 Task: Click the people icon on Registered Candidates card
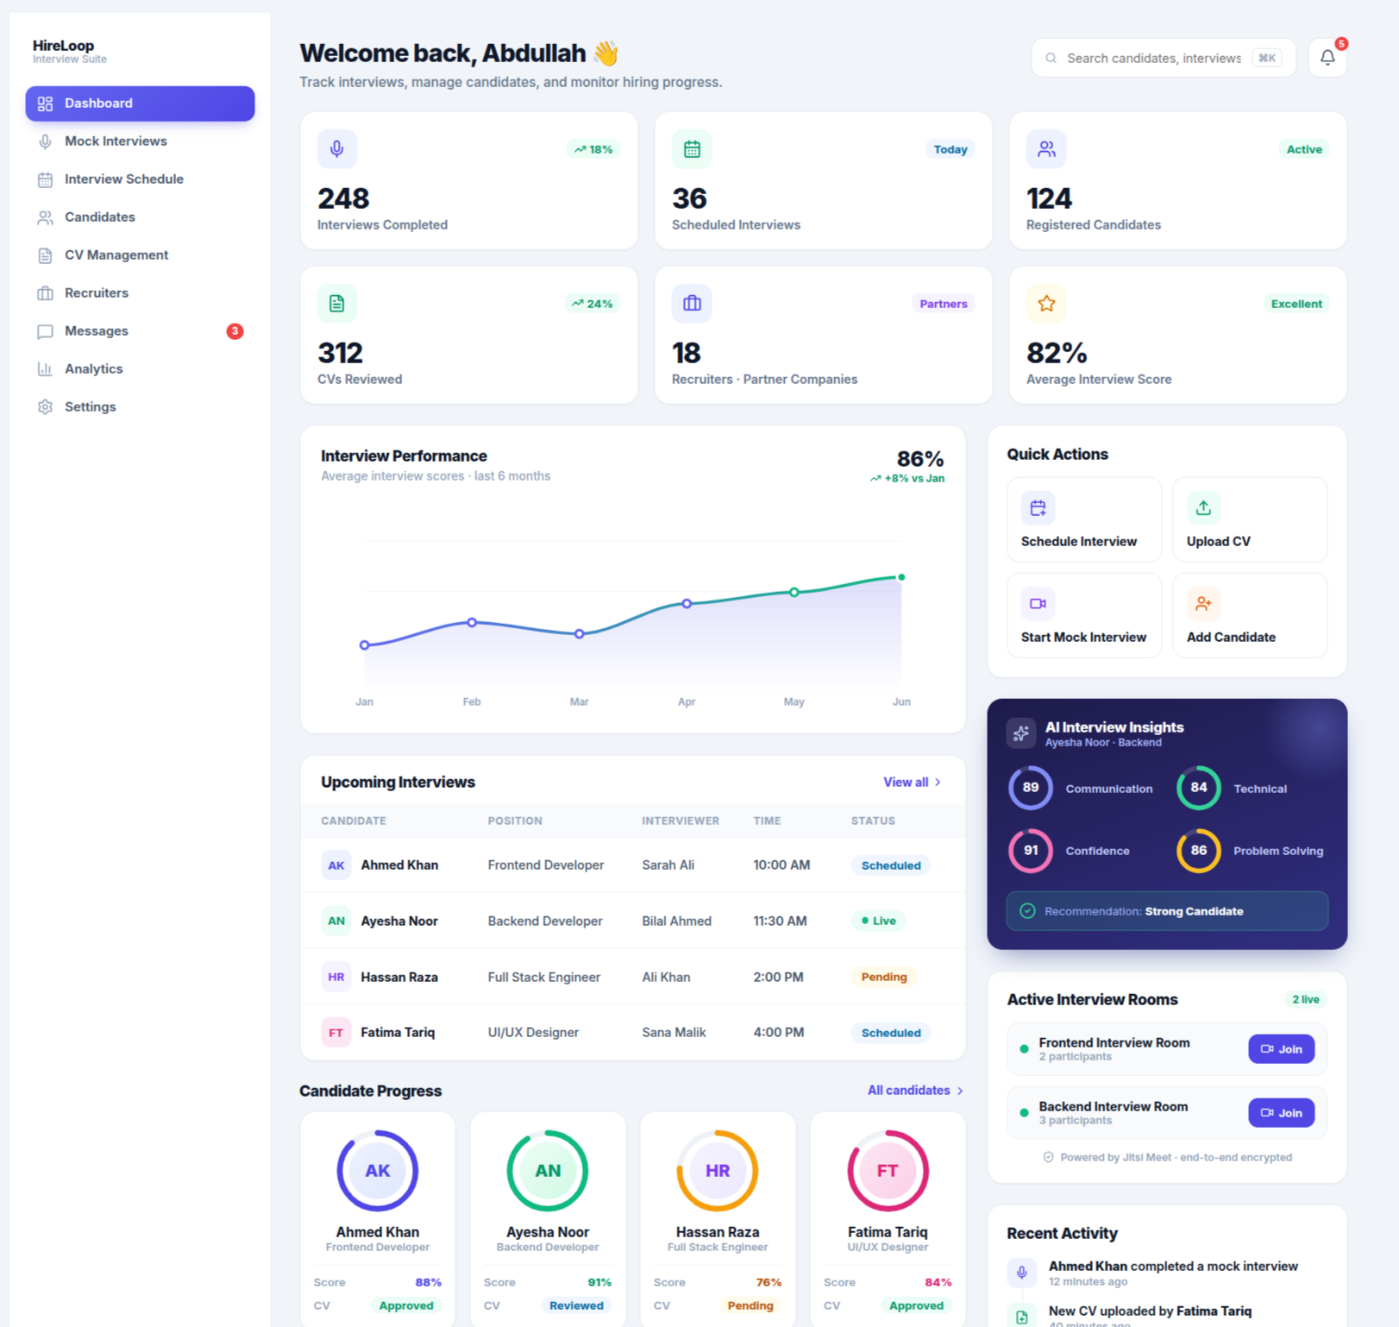[1046, 149]
